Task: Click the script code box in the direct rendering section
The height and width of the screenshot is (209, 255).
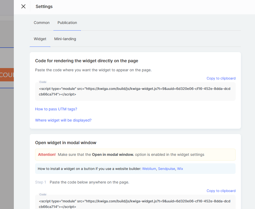Action: coord(135,91)
